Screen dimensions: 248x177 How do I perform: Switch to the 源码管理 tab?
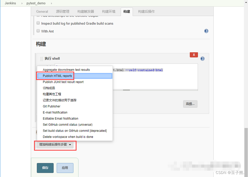click(x=63, y=11)
